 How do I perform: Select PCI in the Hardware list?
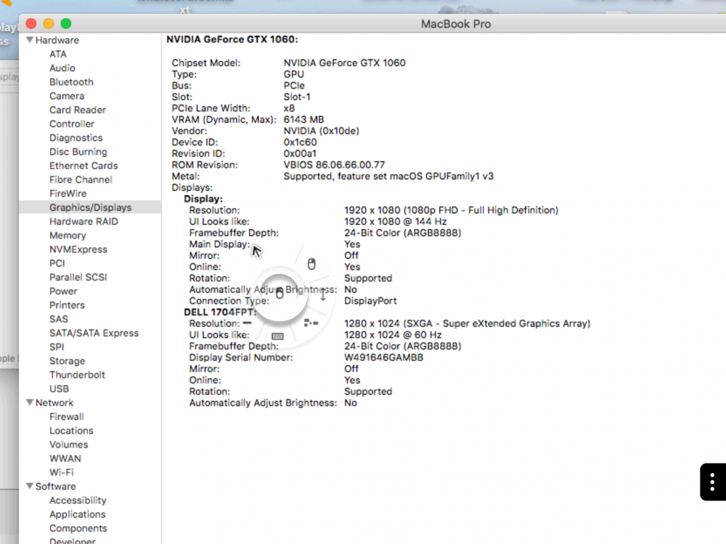[x=57, y=263]
